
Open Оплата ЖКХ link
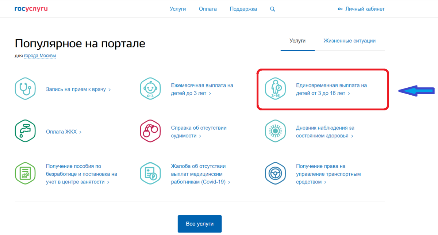tap(64, 132)
